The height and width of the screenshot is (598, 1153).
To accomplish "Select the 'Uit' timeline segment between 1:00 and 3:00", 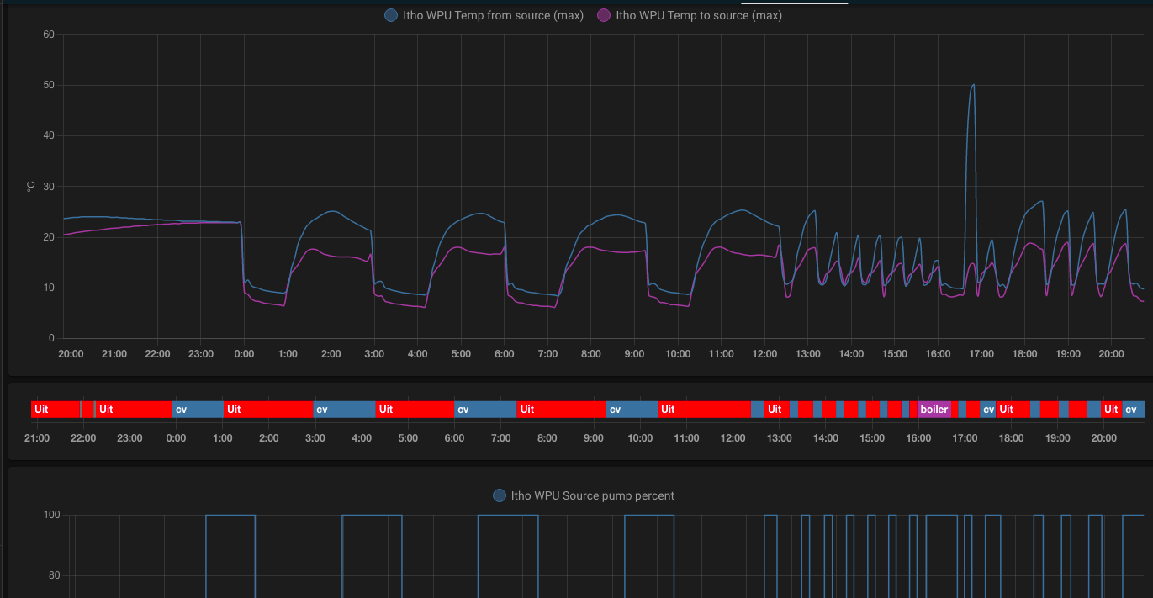I will 267,410.
